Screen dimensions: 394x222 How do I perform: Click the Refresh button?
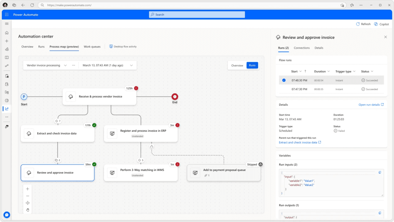click(x=363, y=24)
